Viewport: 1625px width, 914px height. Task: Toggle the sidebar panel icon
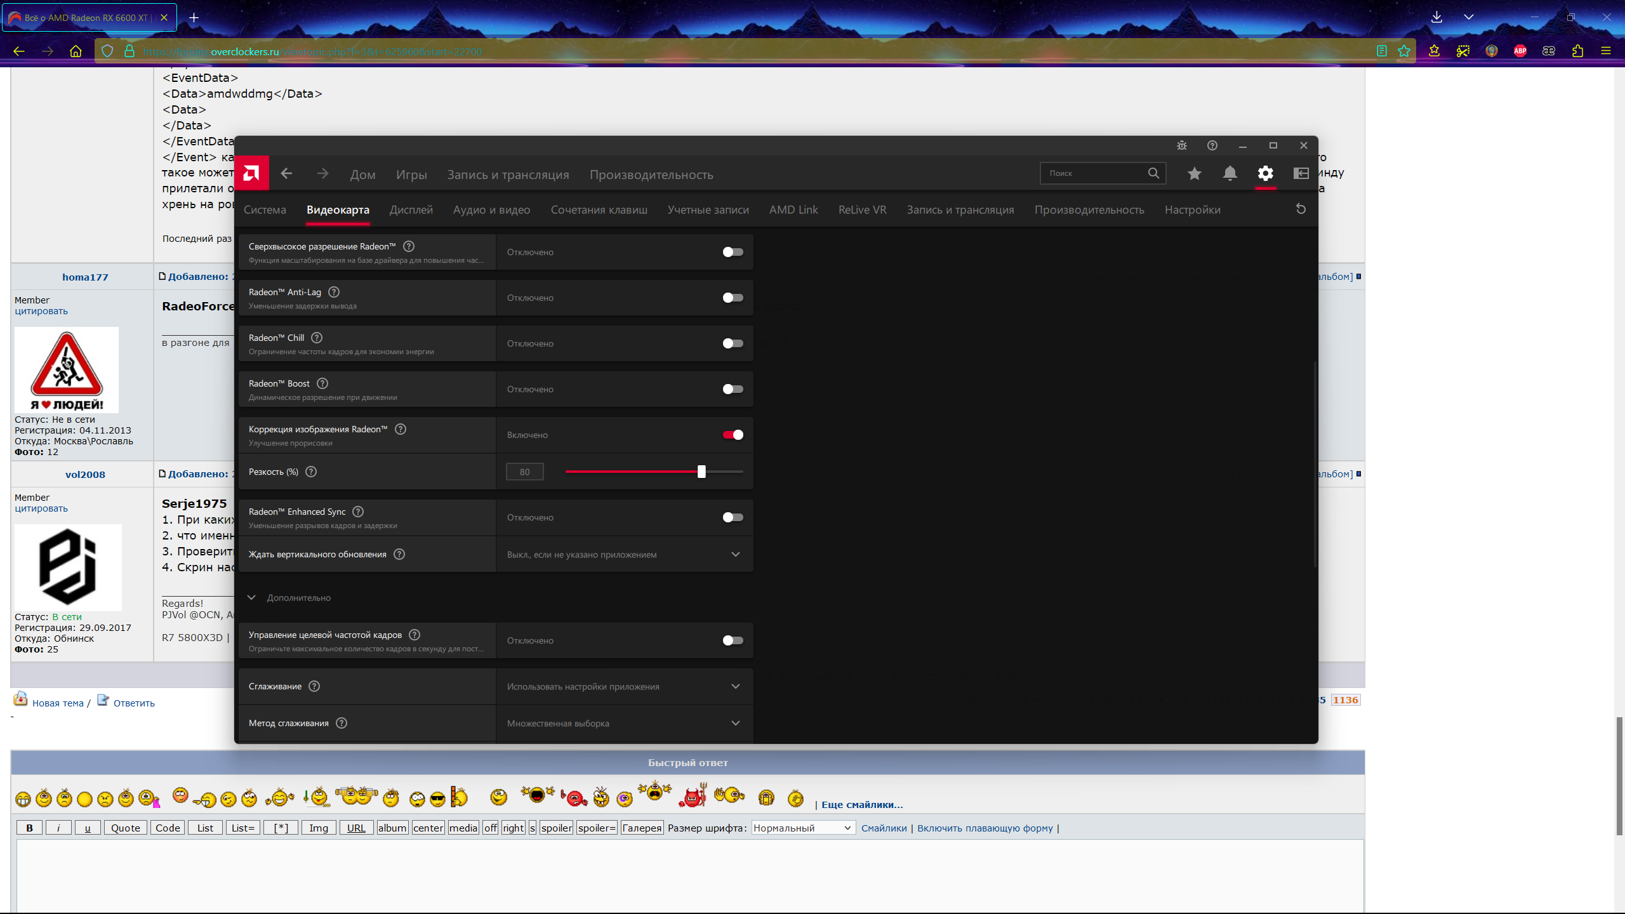click(1301, 173)
